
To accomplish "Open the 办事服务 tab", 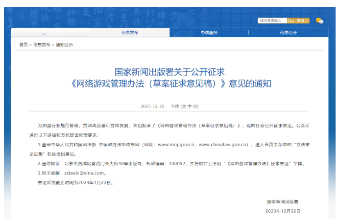I will [209, 32].
